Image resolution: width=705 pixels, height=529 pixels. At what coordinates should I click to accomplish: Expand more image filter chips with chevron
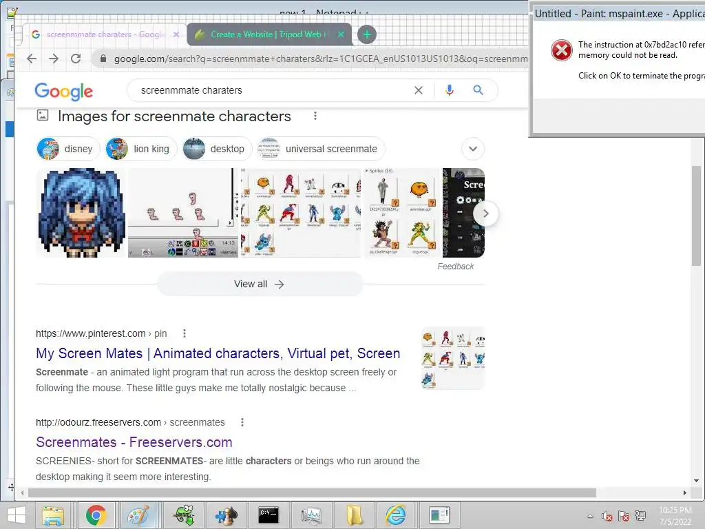click(473, 149)
